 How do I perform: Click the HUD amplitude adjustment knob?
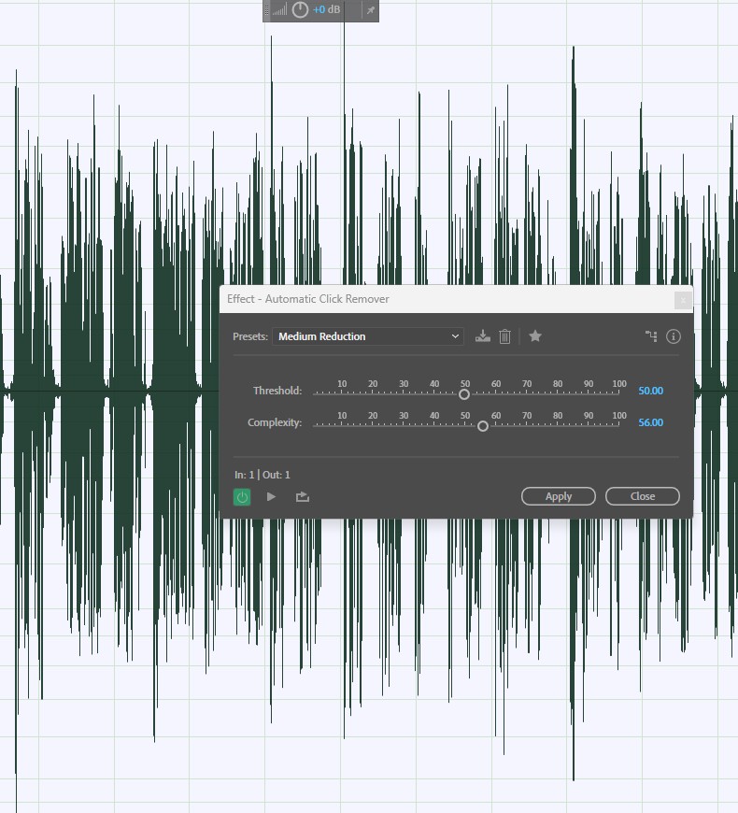[x=300, y=10]
